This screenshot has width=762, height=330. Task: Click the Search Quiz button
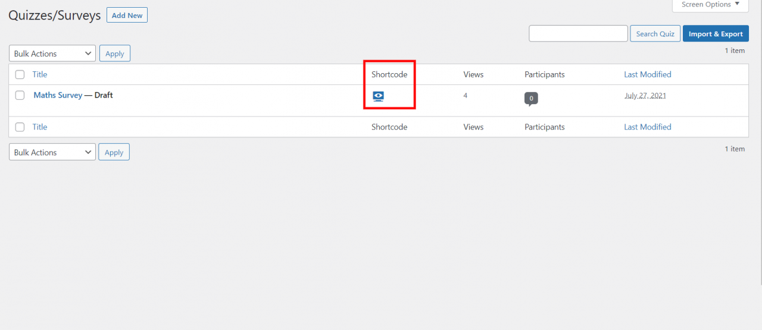[655, 34]
